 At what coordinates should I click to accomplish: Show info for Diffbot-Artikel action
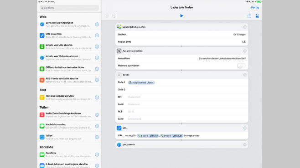coord(97,69)
